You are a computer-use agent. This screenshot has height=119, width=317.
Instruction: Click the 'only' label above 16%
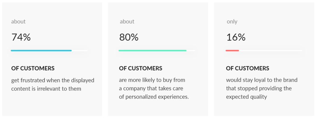(x=232, y=22)
